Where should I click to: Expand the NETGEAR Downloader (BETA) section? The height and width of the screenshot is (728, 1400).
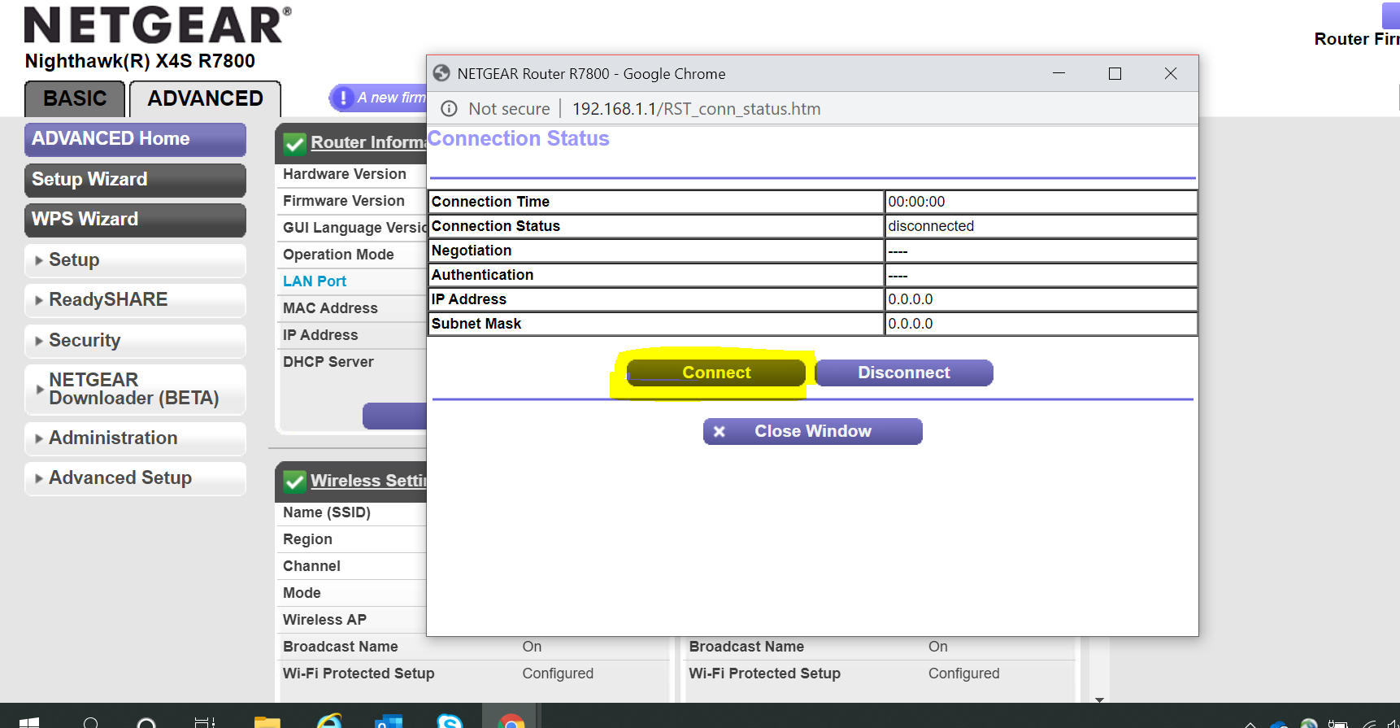[135, 389]
